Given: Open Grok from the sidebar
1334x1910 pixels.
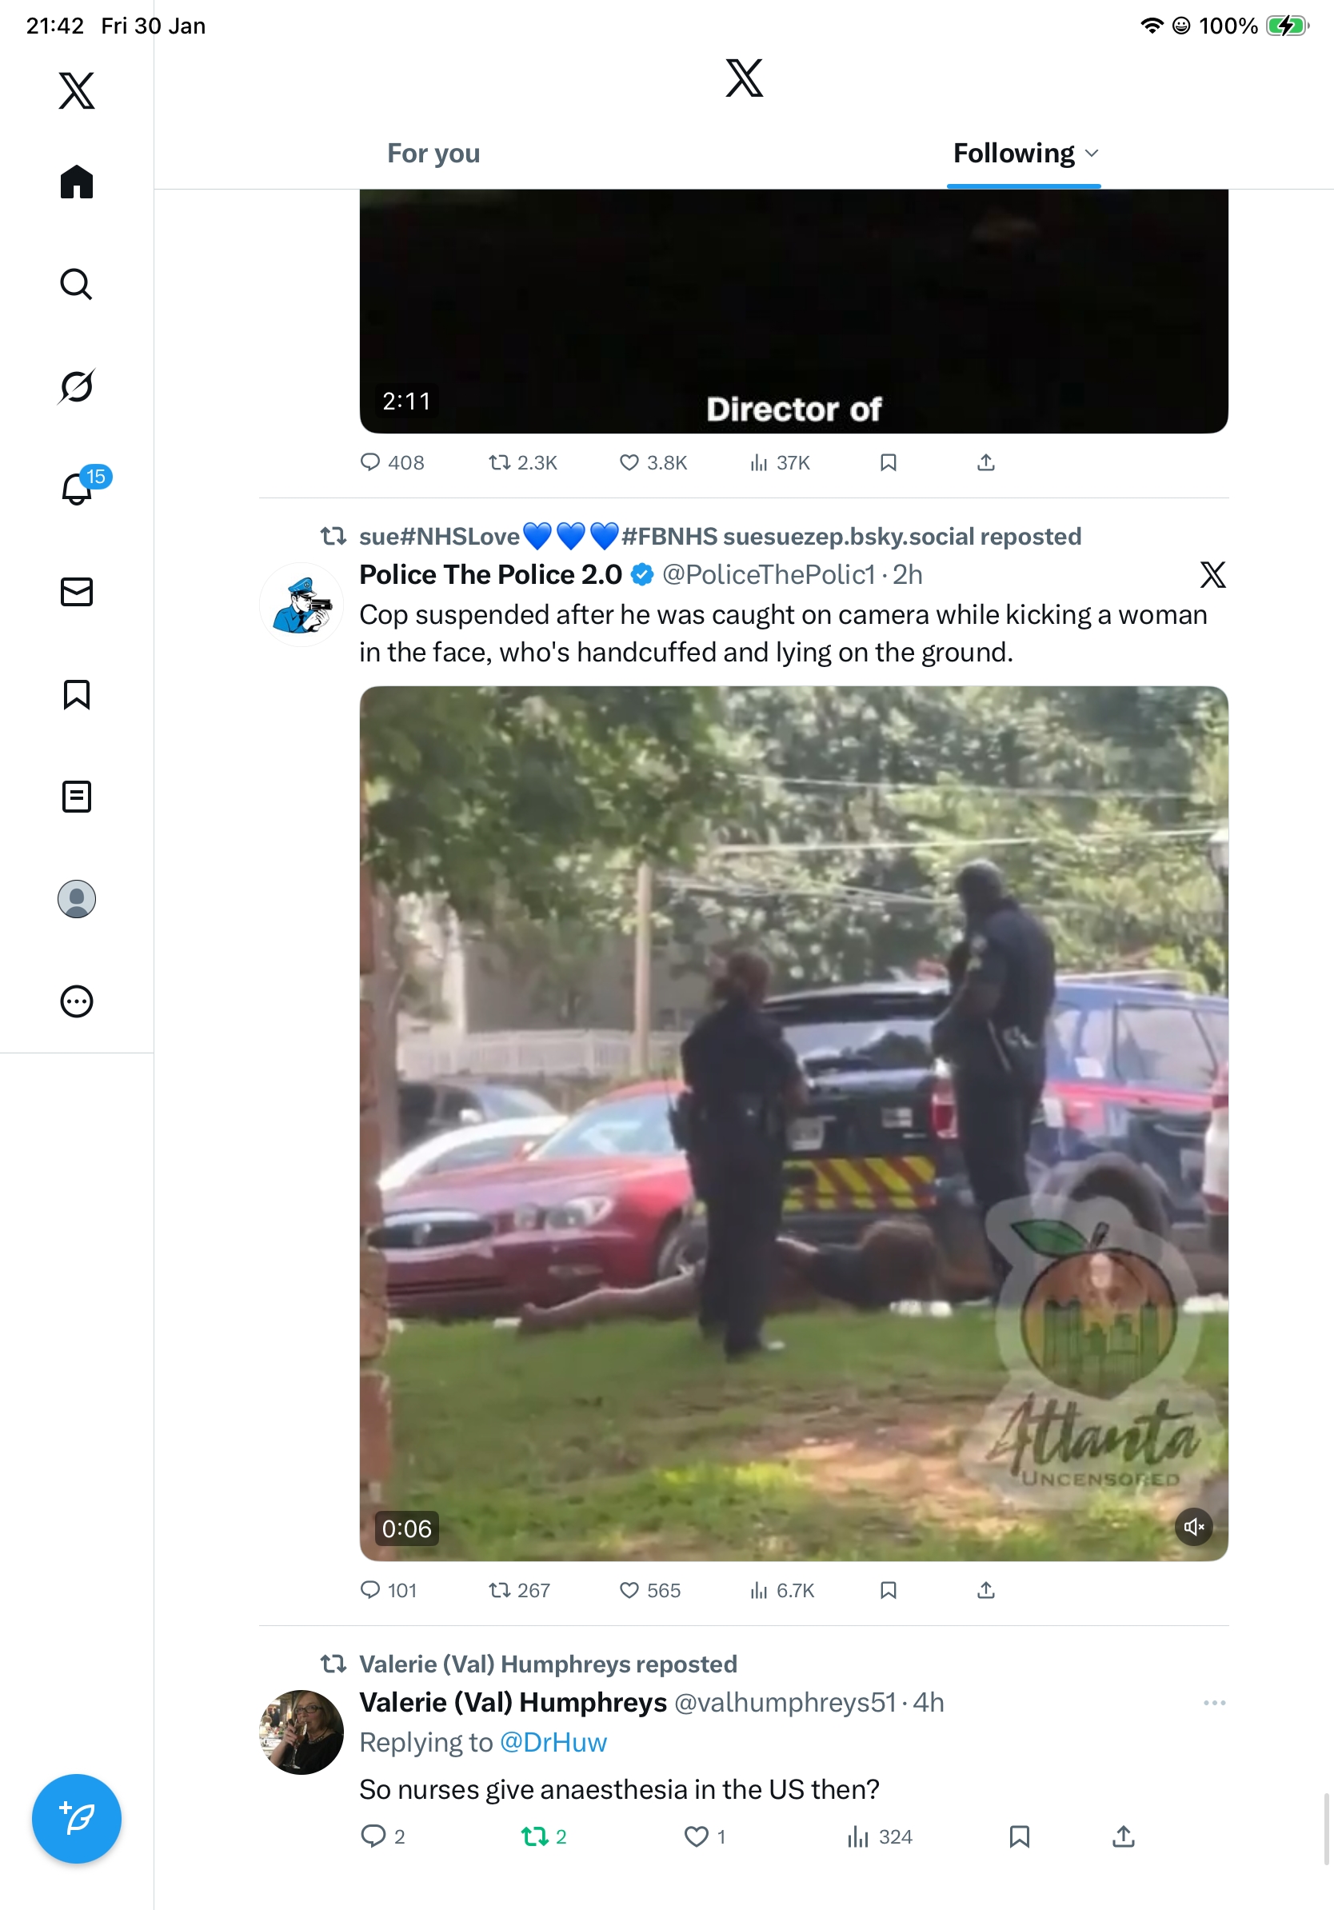Looking at the screenshot, I should coord(77,386).
